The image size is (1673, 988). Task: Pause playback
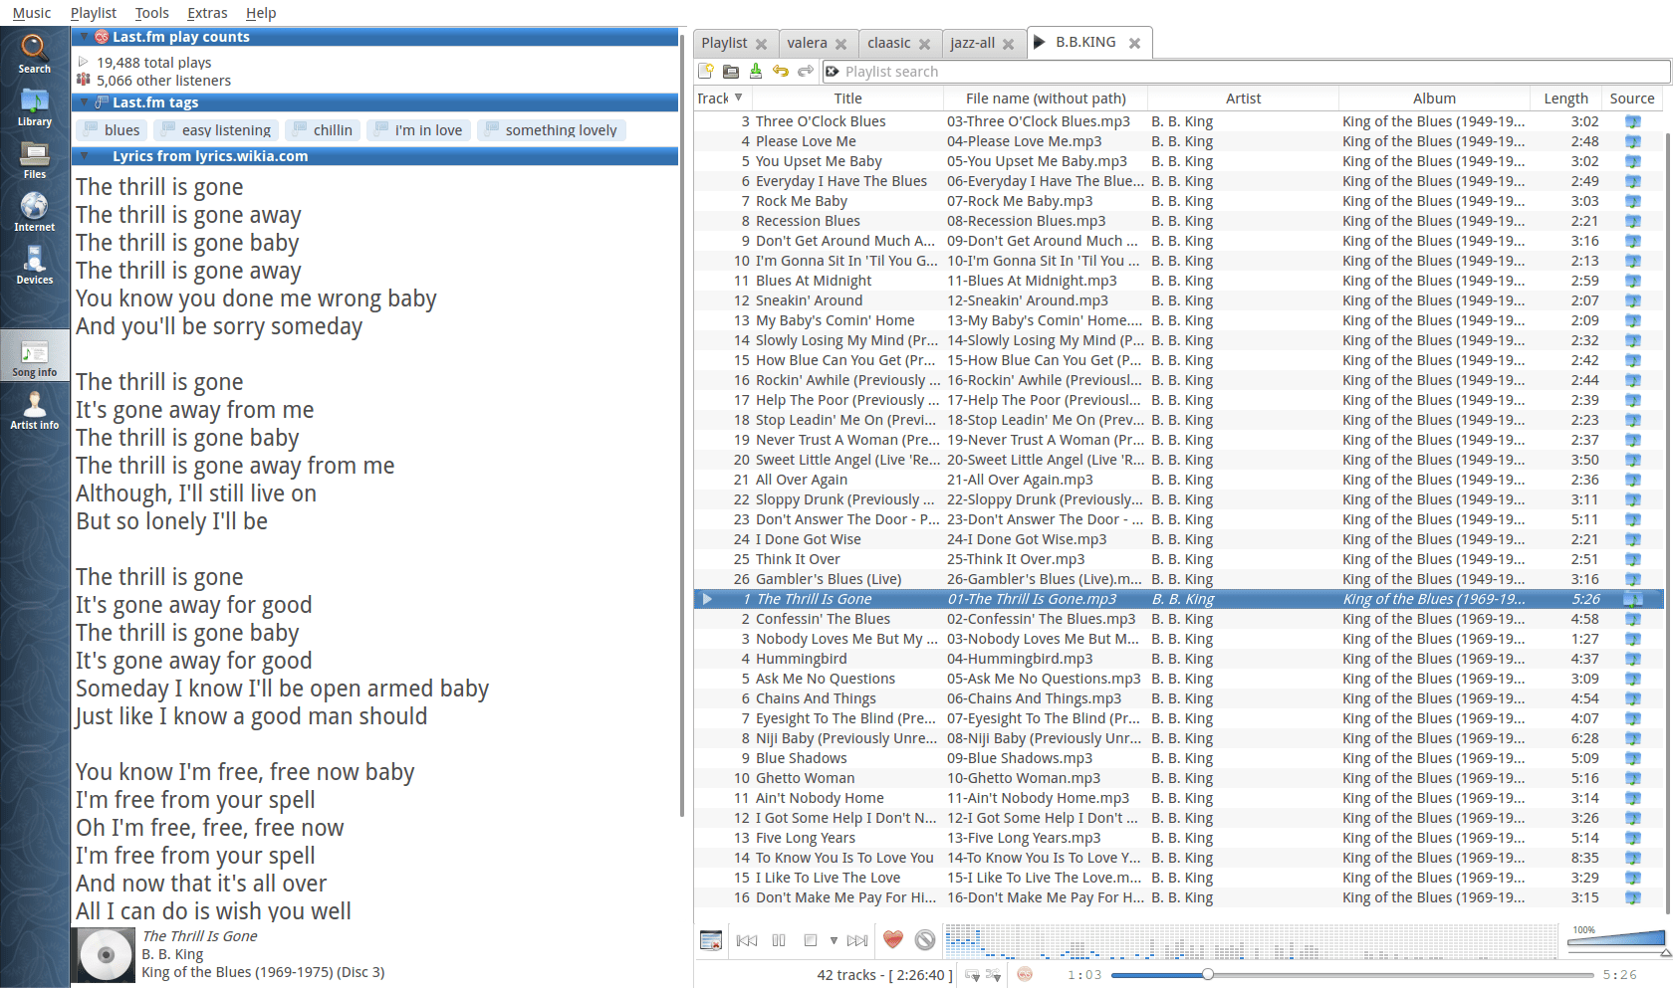pos(778,939)
